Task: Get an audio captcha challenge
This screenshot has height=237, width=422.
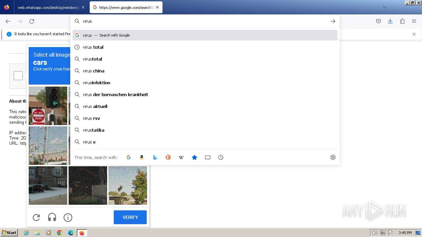Action: 52,217
